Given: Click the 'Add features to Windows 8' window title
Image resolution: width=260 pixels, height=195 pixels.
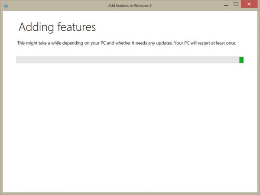Looking at the screenshot, I should (130, 6).
